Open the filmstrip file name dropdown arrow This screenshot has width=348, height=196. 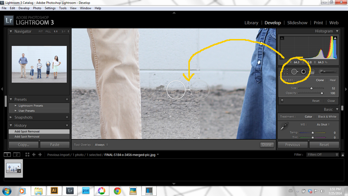click(x=158, y=155)
